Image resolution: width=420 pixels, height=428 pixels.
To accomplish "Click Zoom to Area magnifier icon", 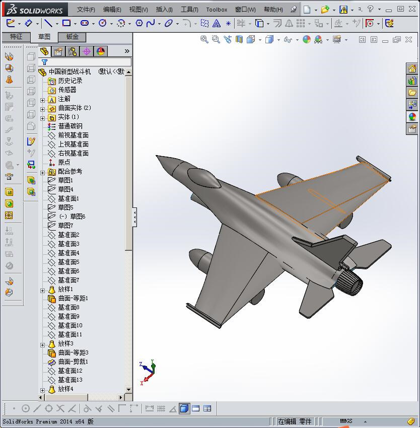I will pos(216,40).
